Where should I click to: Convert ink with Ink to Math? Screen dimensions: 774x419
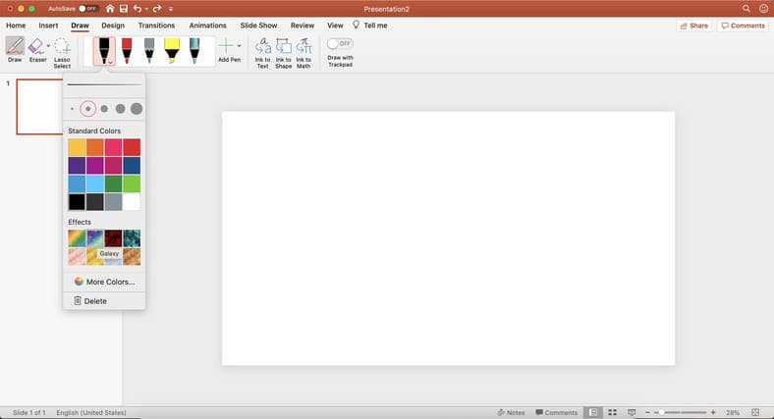[x=304, y=53]
